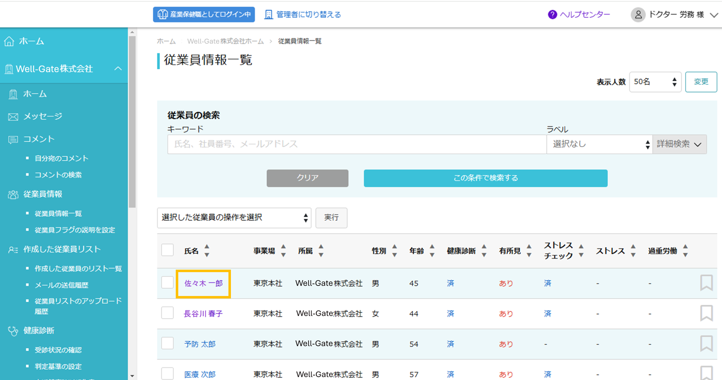Sort the table by 性別 column
This screenshot has width=722, height=380.
point(395,251)
